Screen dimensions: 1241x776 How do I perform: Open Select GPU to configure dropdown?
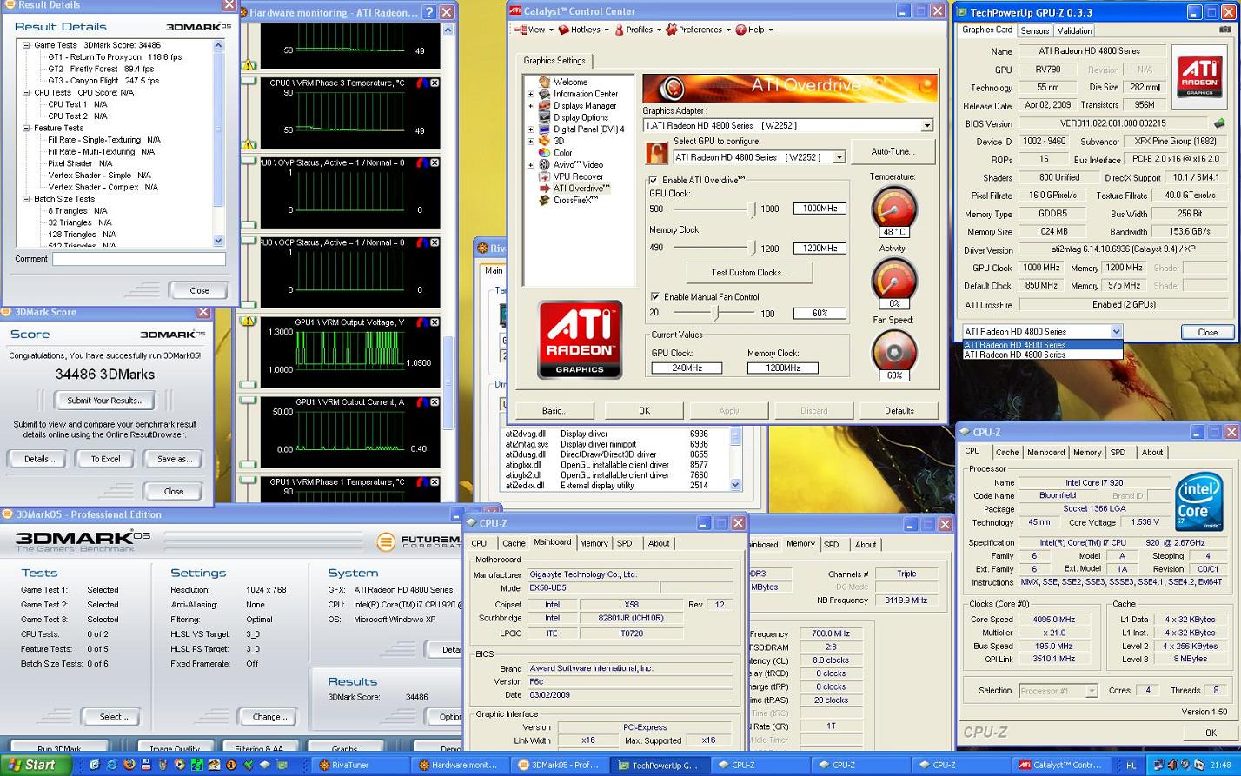839,157
